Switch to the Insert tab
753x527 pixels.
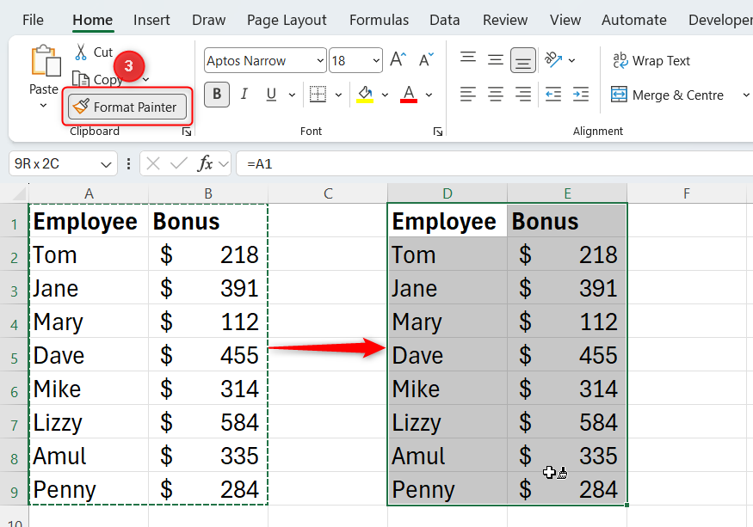click(x=151, y=20)
